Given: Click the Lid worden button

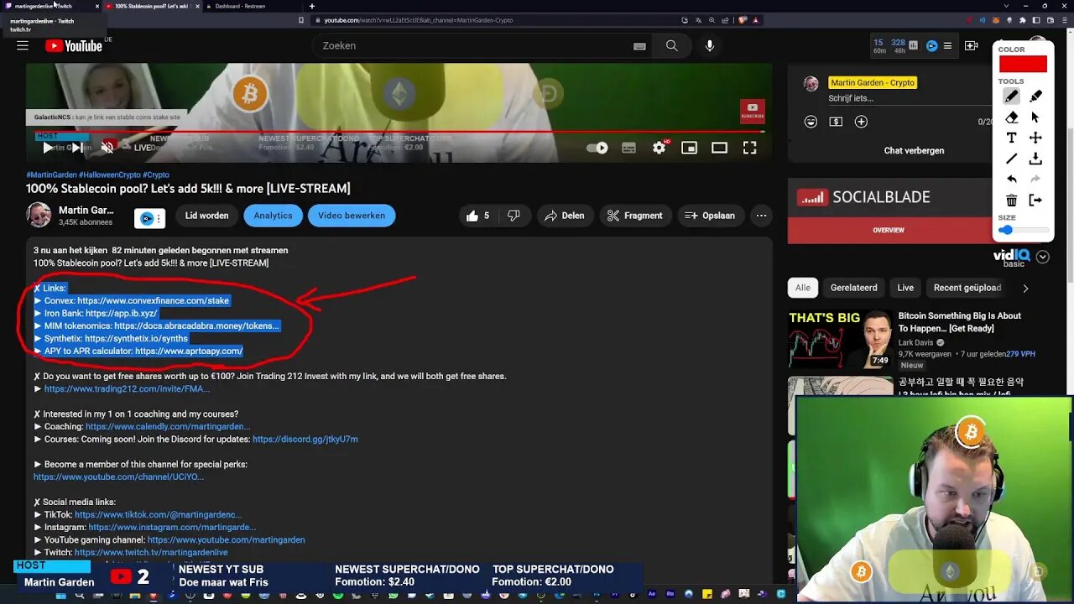Looking at the screenshot, I should pos(206,216).
